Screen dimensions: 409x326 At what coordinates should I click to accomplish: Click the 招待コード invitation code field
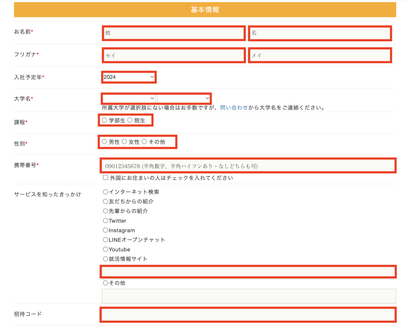tap(248, 315)
